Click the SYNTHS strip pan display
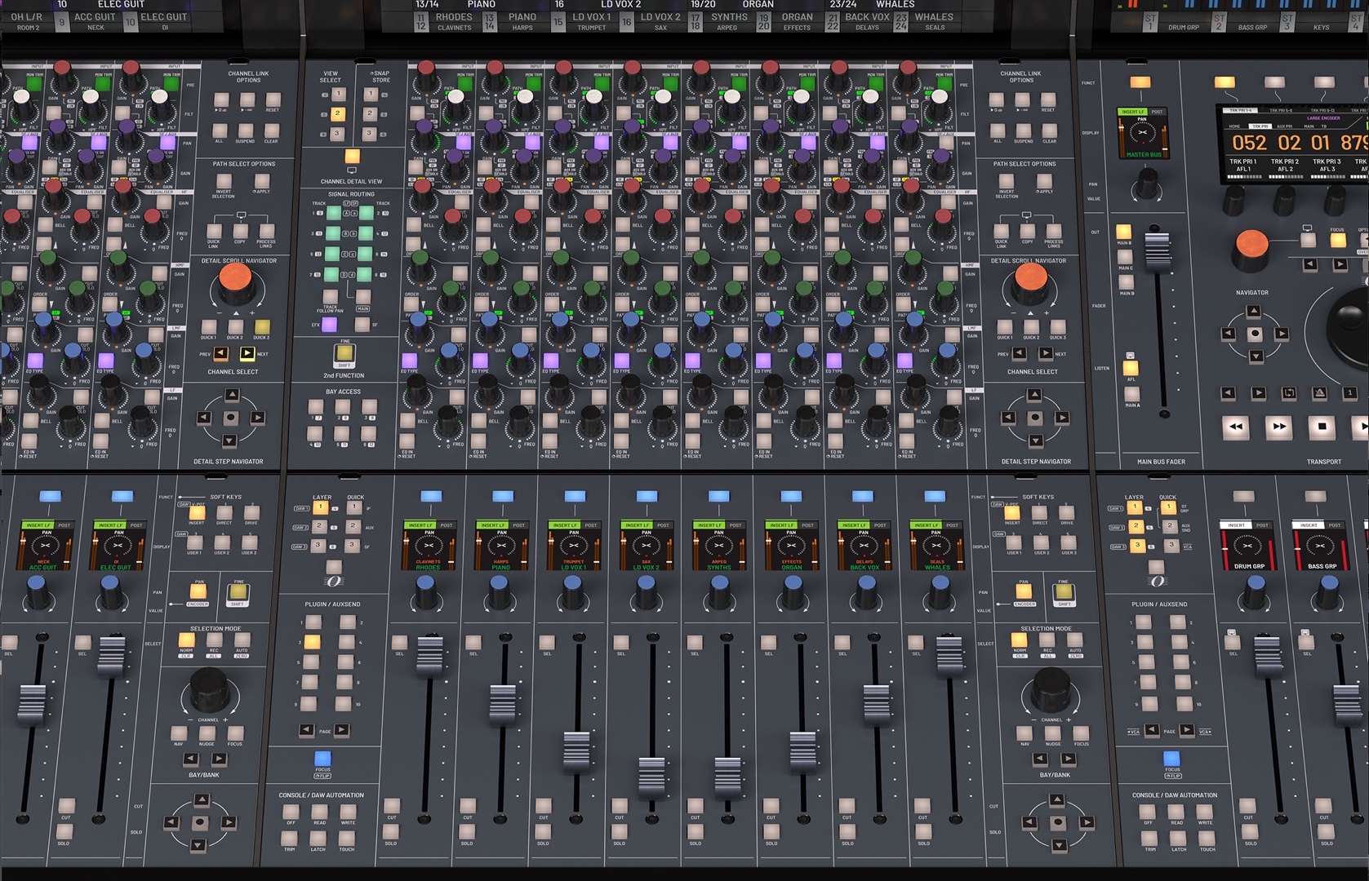Screen dimensions: 1369x881 pyautogui.click(x=718, y=546)
